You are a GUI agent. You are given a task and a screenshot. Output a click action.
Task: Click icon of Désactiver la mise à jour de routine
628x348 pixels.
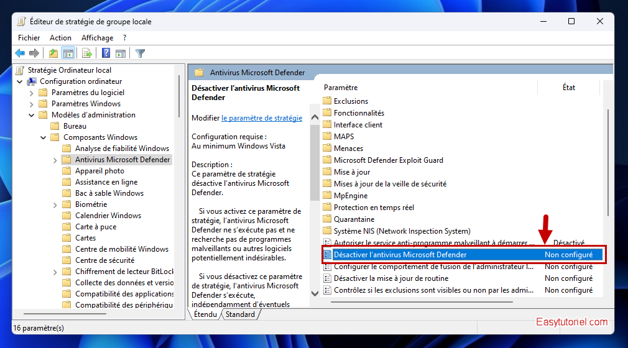(x=327, y=278)
